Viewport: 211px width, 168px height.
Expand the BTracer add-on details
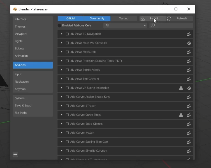tap(61, 106)
